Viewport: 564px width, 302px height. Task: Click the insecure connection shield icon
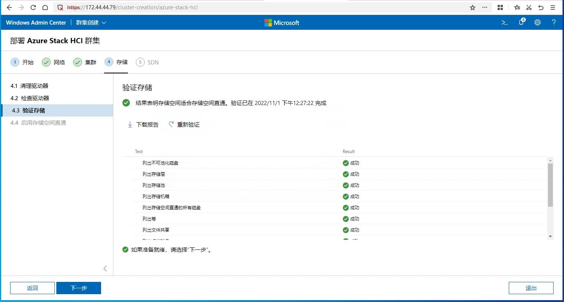(60, 7)
